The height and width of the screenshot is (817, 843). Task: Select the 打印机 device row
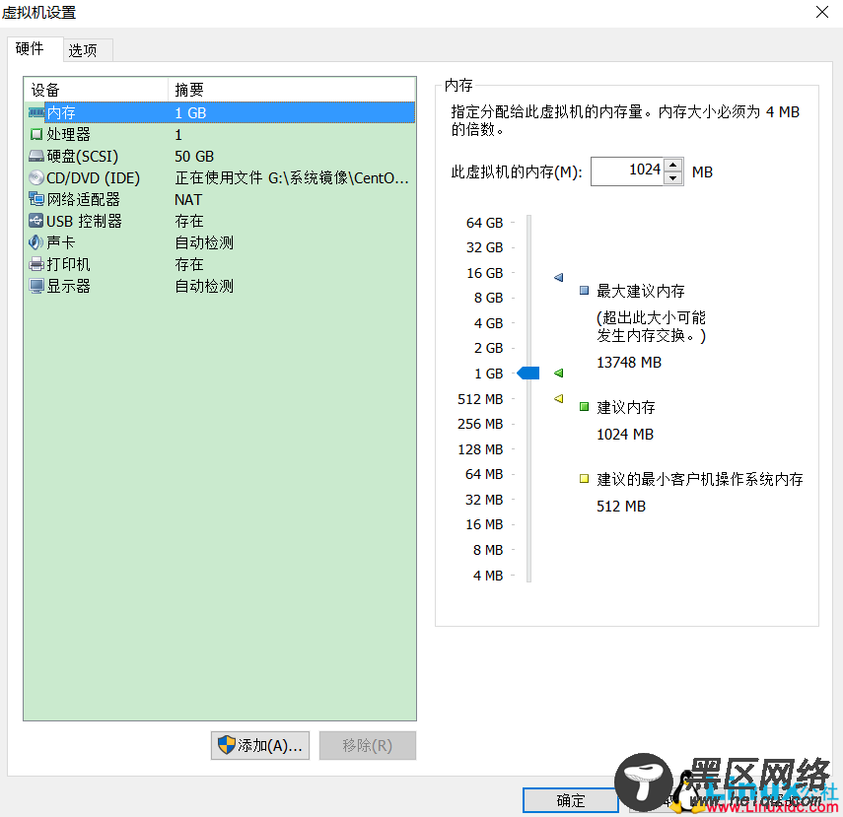[x=221, y=264]
